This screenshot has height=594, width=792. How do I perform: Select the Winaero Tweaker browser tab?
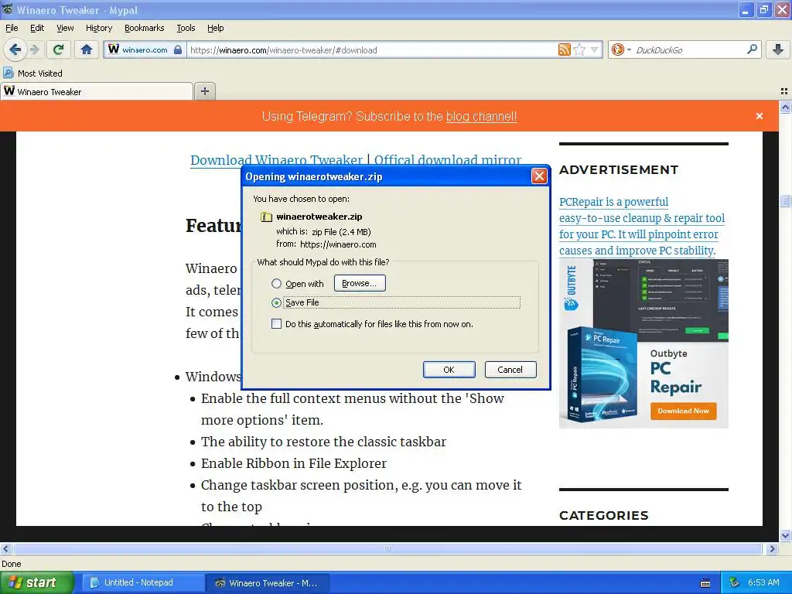click(x=97, y=91)
